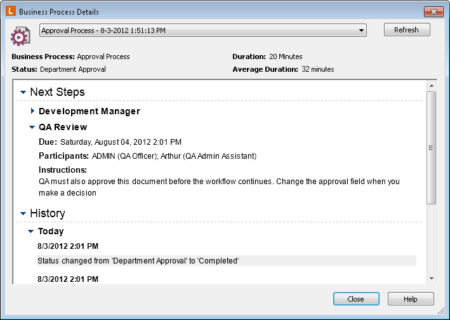The height and width of the screenshot is (320, 450).
Task: Click the vertical scrollbar thumb
Action: point(432,147)
